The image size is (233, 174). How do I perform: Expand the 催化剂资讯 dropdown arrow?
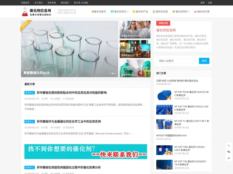pos(128,12)
